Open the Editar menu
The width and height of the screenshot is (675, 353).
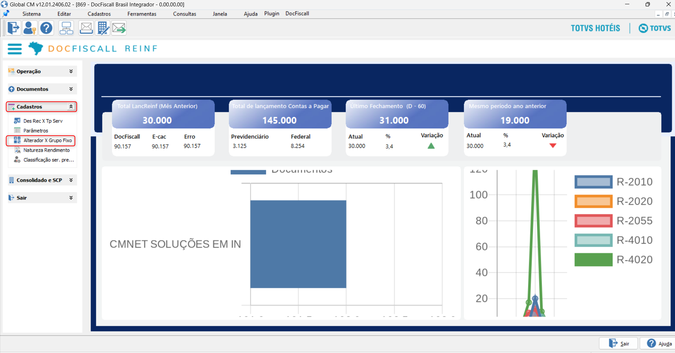pyautogui.click(x=64, y=14)
